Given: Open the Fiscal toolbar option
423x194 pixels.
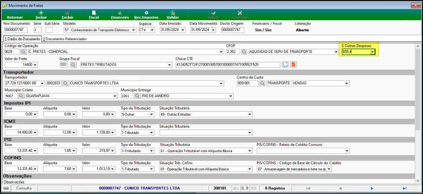Looking at the screenshot, I should tap(94, 15).
